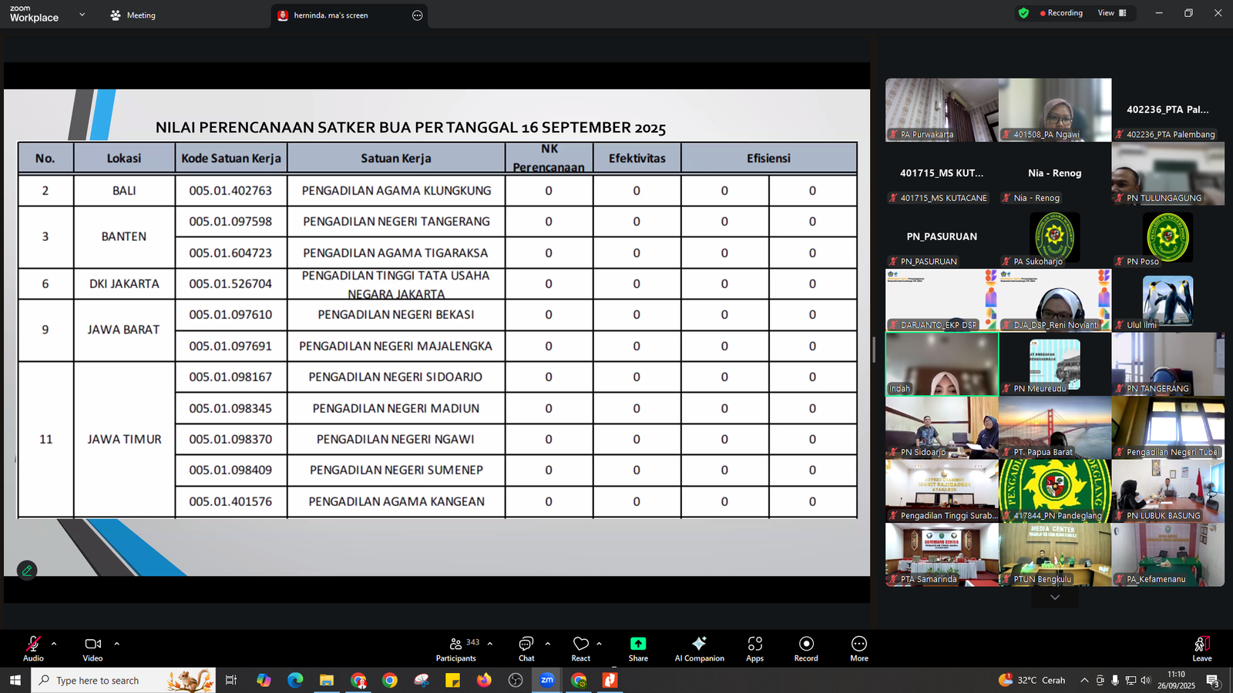
Task: Click the green Share screen icon
Action: [x=638, y=648]
